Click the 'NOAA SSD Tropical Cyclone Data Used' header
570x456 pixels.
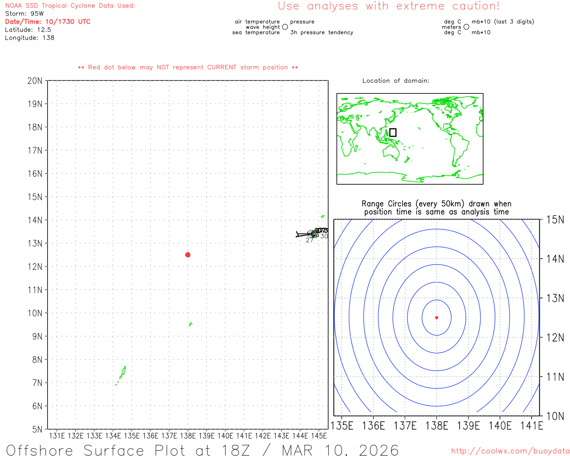(x=70, y=5)
